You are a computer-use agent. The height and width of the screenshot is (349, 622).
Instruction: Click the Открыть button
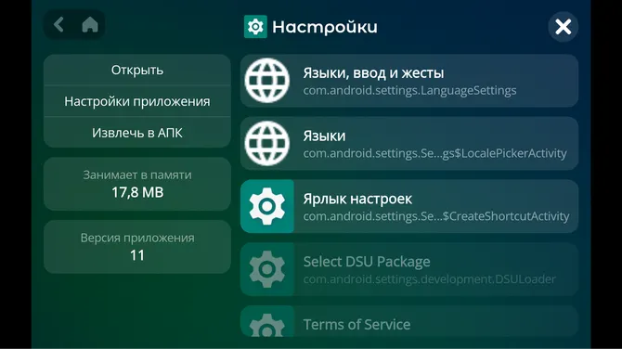click(x=137, y=70)
